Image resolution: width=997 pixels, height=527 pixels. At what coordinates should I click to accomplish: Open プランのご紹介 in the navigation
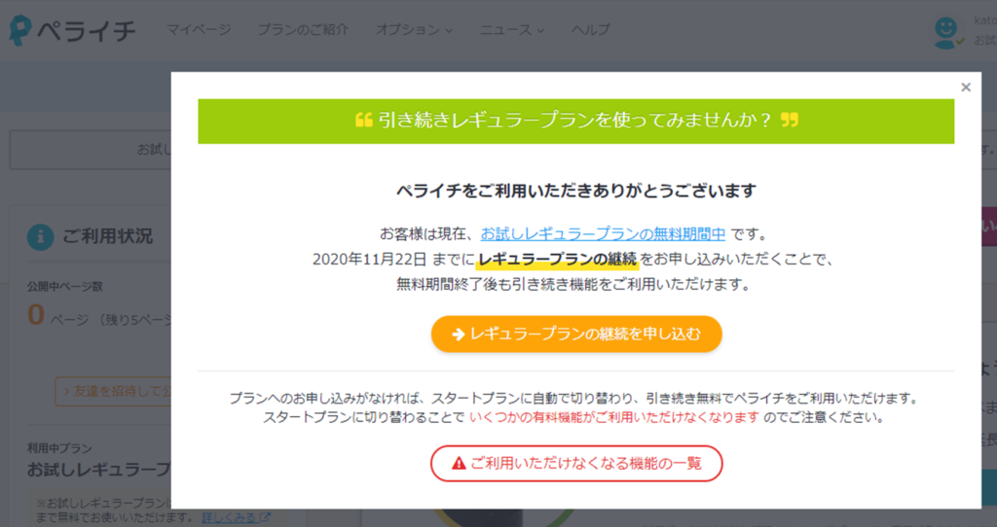click(x=303, y=30)
